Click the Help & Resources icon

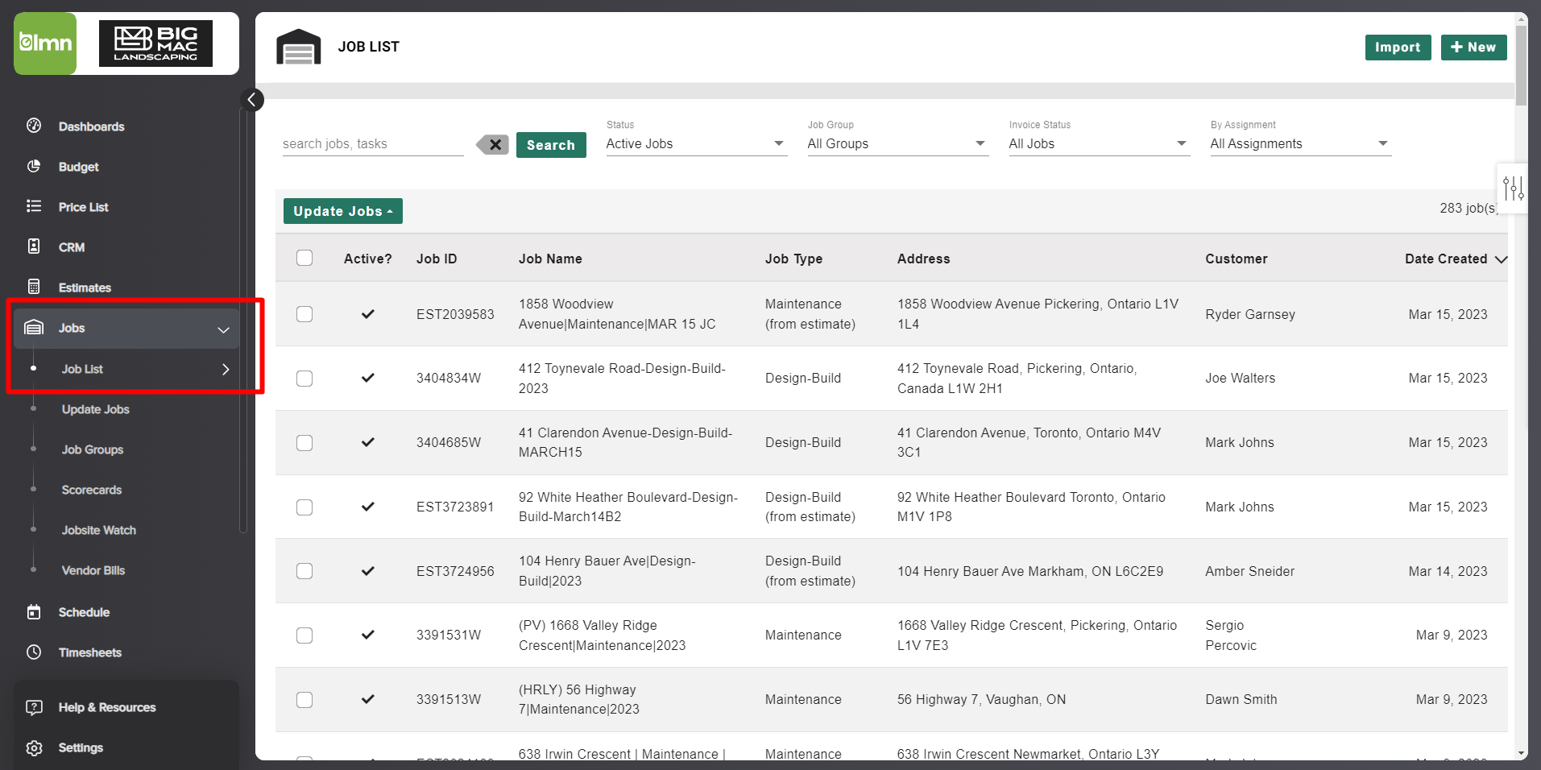pos(34,707)
